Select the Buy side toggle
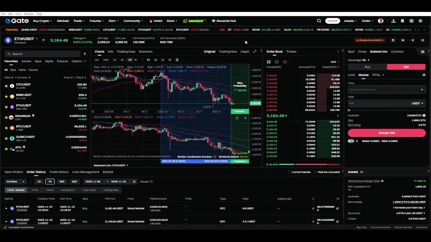Image resolution: width=431 pixels, height=242 pixels. [367, 67]
